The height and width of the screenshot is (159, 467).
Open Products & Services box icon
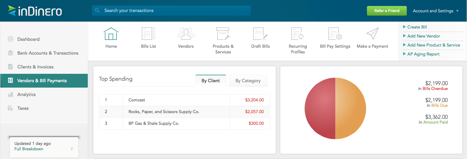pos(223,34)
